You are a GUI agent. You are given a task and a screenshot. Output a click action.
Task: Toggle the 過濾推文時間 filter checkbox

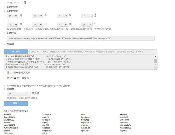click(4, 11)
